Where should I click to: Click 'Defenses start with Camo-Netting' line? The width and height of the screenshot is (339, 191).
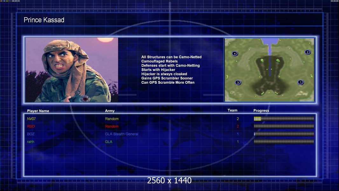pos(170,66)
